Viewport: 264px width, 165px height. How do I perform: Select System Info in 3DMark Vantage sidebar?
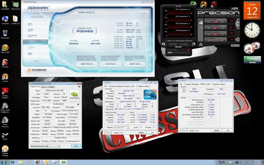click(32, 36)
